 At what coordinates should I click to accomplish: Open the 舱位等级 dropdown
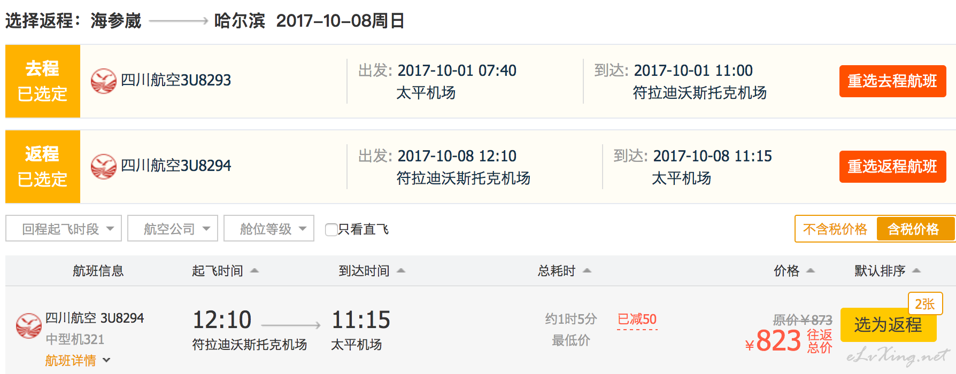[x=269, y=229]
